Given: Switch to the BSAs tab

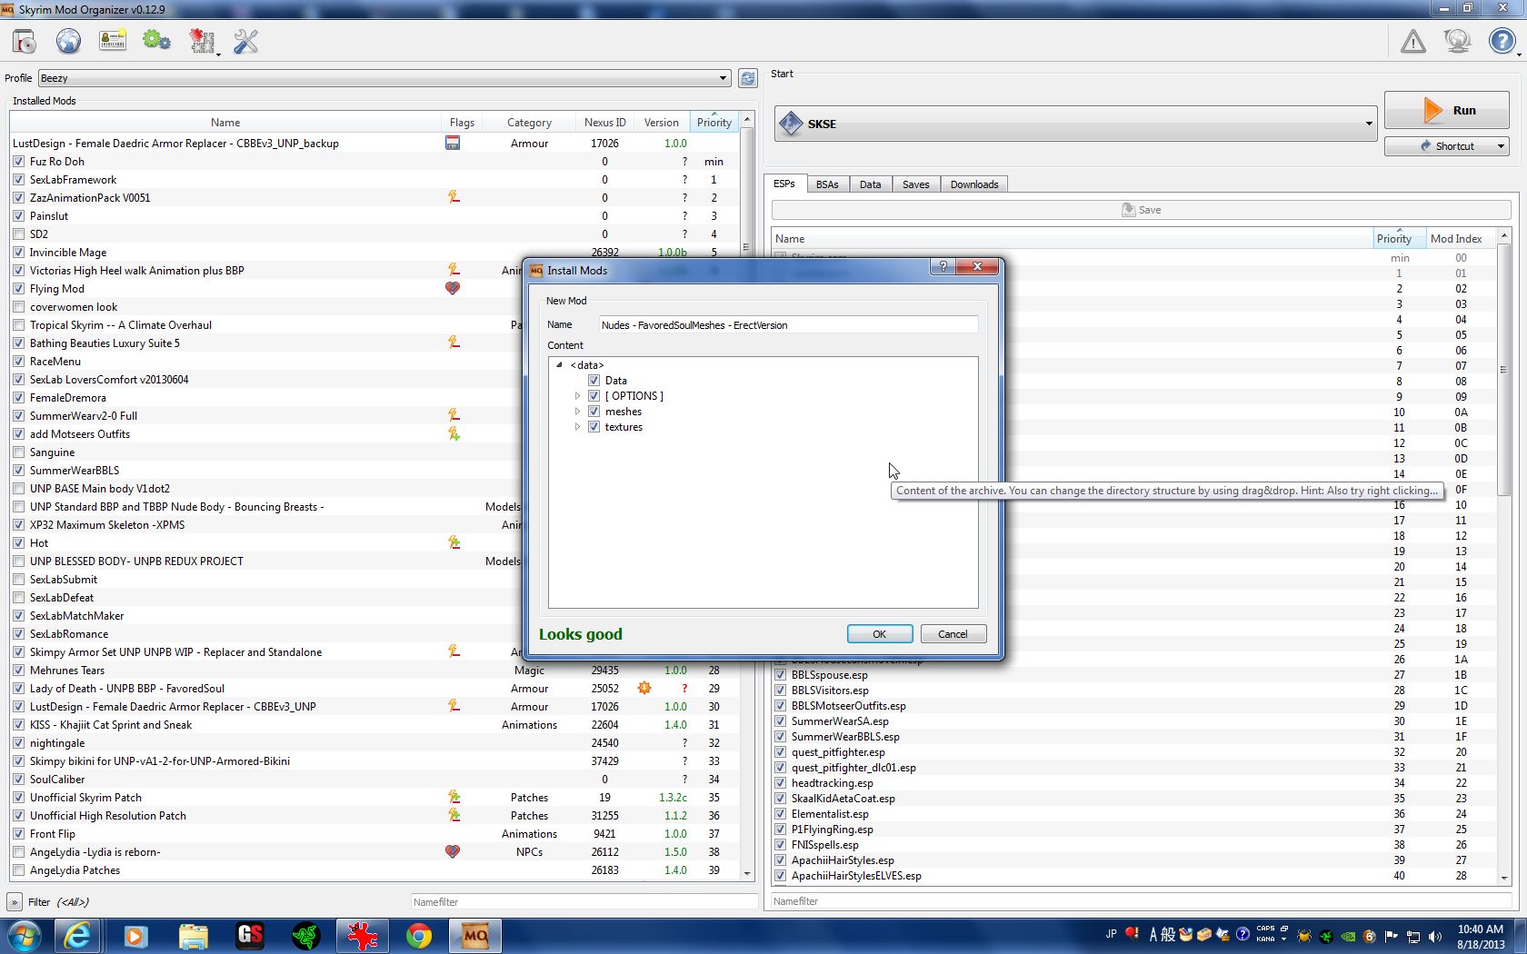Looking at the screenshot, I should [x=826, y=184].
